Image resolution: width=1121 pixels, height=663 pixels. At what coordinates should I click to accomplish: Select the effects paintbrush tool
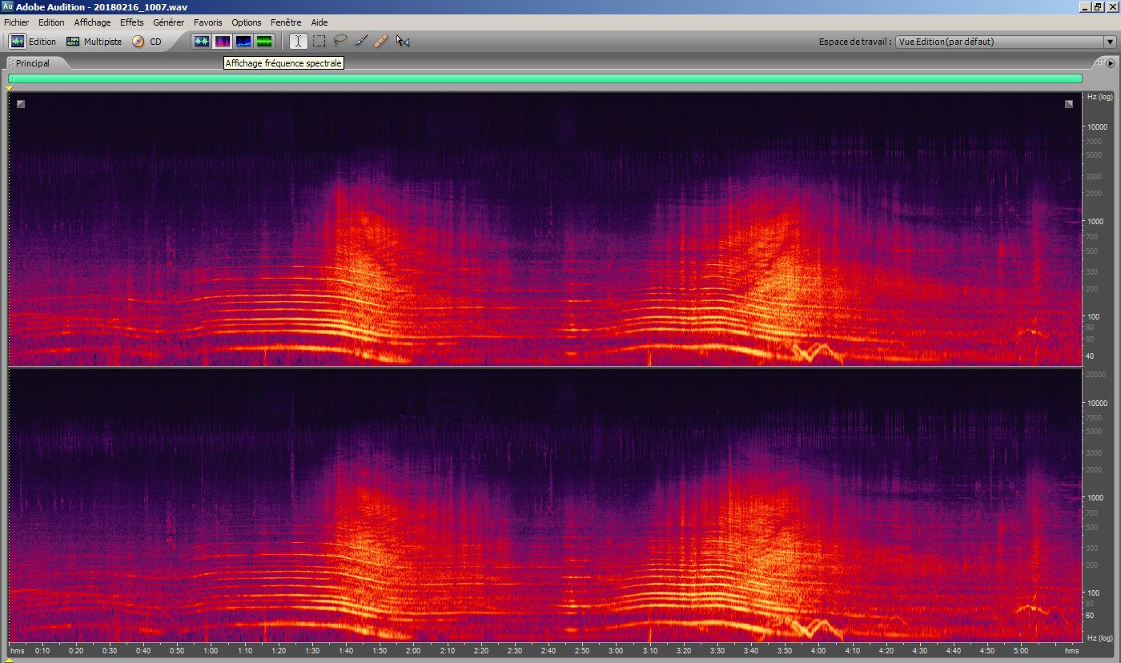[360, 41]
